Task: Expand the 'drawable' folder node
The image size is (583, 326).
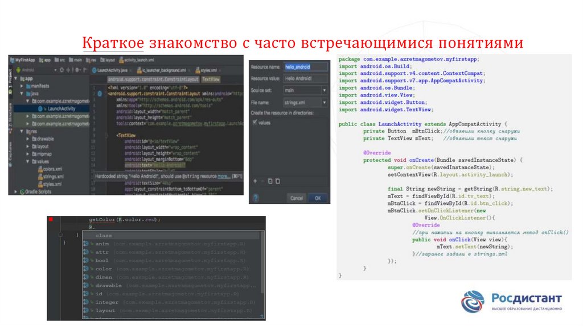Action: pyautogui.click(x=27, y=138)
